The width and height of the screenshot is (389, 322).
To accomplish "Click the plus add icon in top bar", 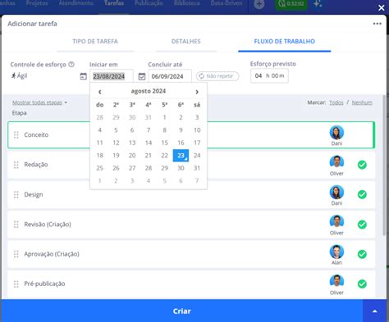I will [x=259, y=4].
